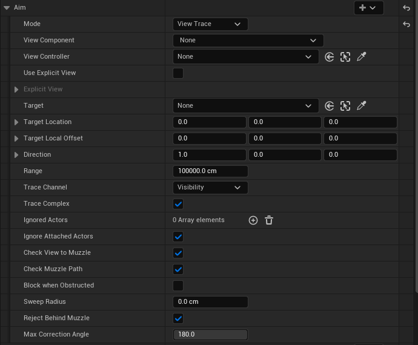Add element to Ignored Actors array

253,220
